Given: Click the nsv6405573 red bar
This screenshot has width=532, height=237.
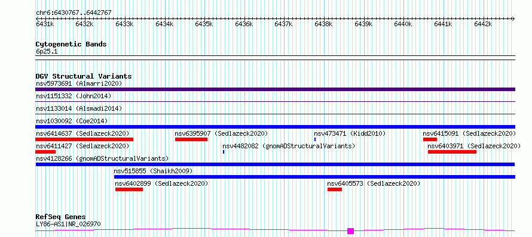Looking at the screenshot, I should [335, 189].
